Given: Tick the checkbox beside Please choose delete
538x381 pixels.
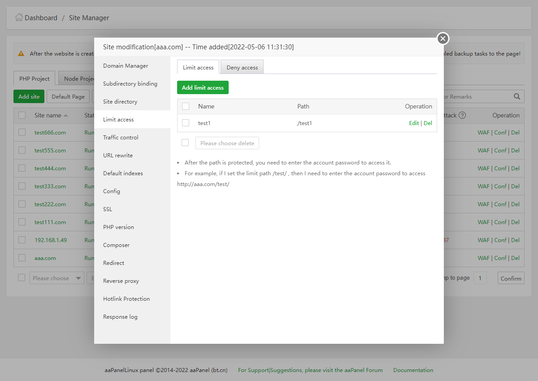Looking at the screenshot, I should 185,143.
